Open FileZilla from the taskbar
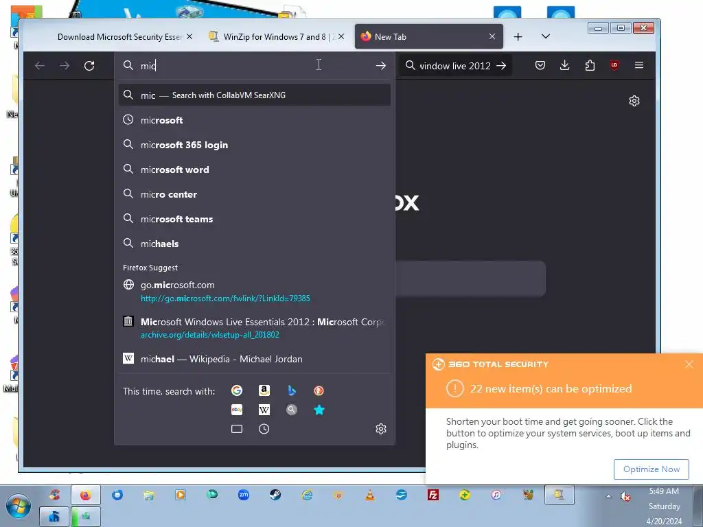The image size is (703, 527). coord(433,495)
